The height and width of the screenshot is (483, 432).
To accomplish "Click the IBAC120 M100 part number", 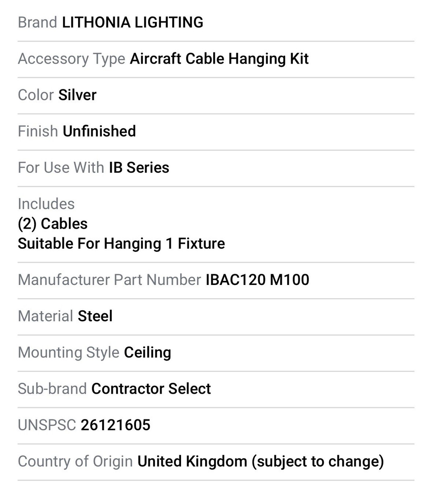I will point(257,280).
